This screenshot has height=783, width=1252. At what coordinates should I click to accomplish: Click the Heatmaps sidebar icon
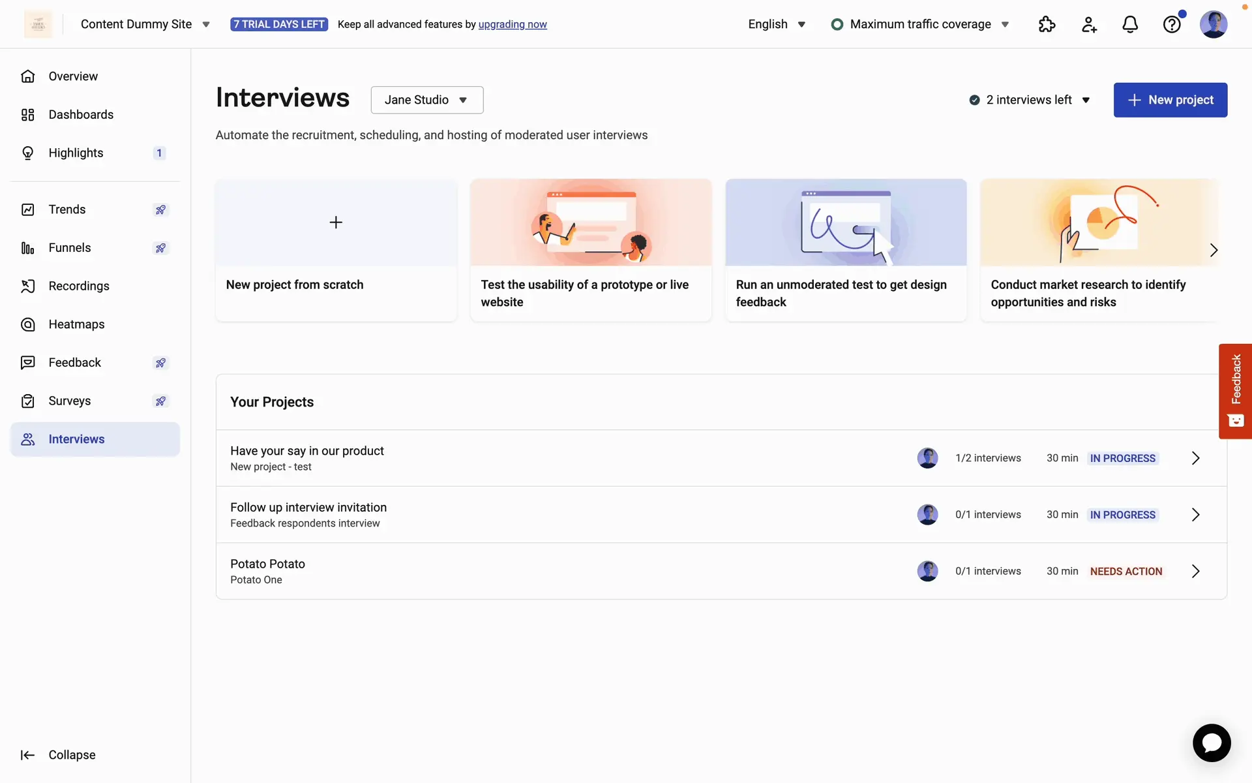tap(28, 324)
